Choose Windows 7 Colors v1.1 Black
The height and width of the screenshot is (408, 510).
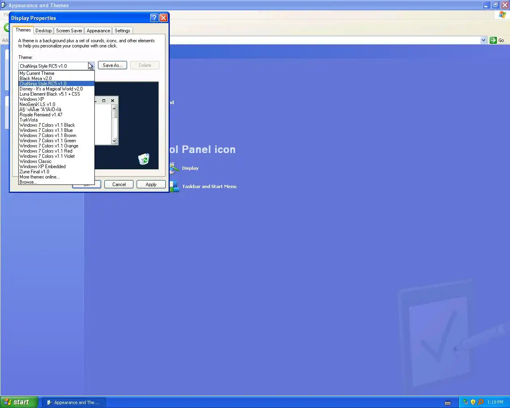pos(56,125)
